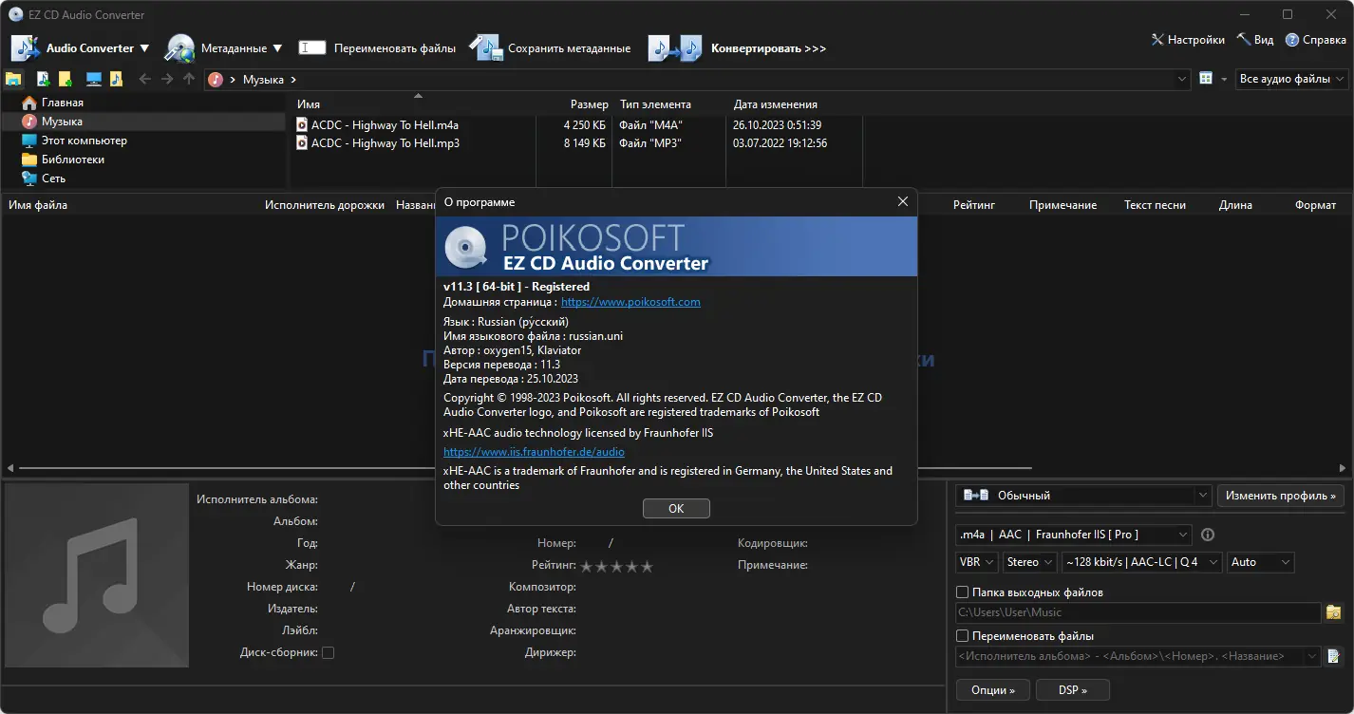Tick the Диск-сборник checkbox
The width and height of the screenshot is (1354, 714).
(329, 653)
